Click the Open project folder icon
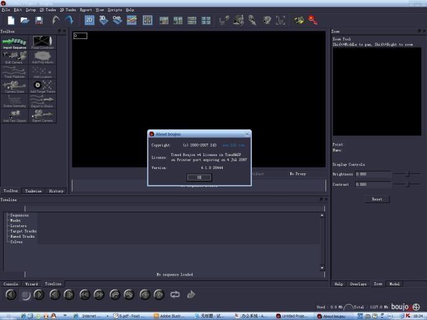The image size is (427, 320). click(x=25, y=20)
